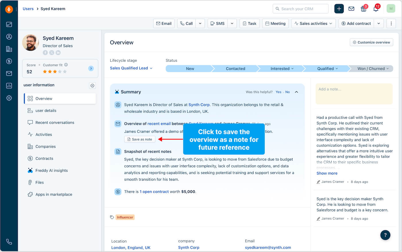Screen dimensions: 402x252
Task: Click the three-dot more options icon
Action: [x=391, y=24]
